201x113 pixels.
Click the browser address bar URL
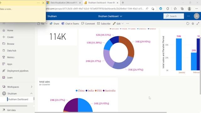[95, 9]
